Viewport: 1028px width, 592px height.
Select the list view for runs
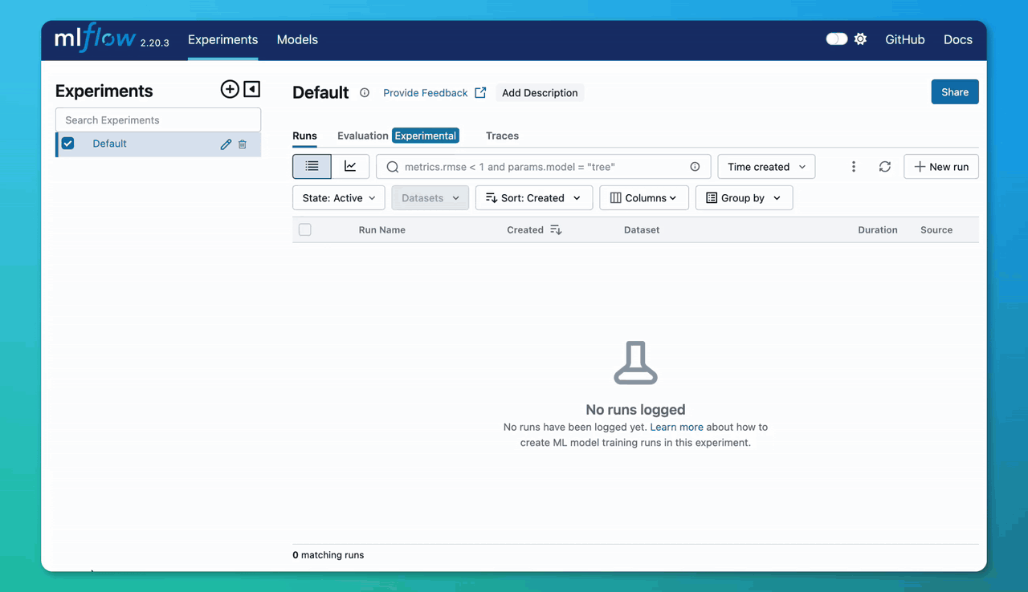[x=312, y=166]
